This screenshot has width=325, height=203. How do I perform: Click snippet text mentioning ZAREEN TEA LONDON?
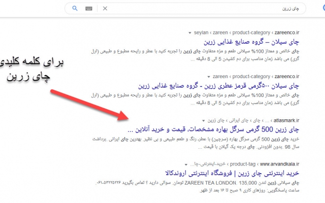point(198,186)
